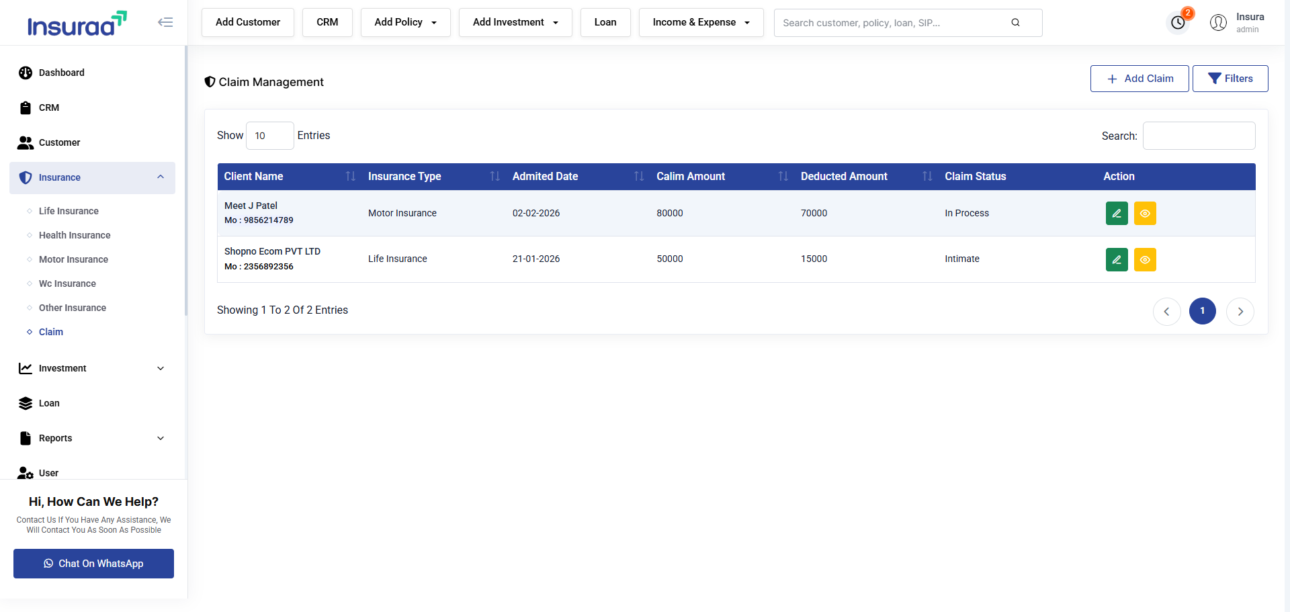Click the Add Claim button
1290x612 pixels.
pyautogui.click(x=1139, y=79)
